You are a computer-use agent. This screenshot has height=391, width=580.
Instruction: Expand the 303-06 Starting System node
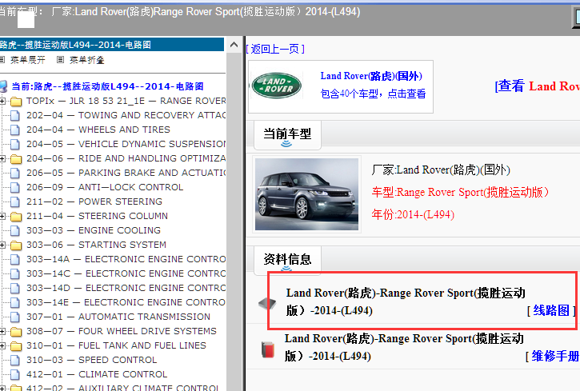click(x=2, y=245)
